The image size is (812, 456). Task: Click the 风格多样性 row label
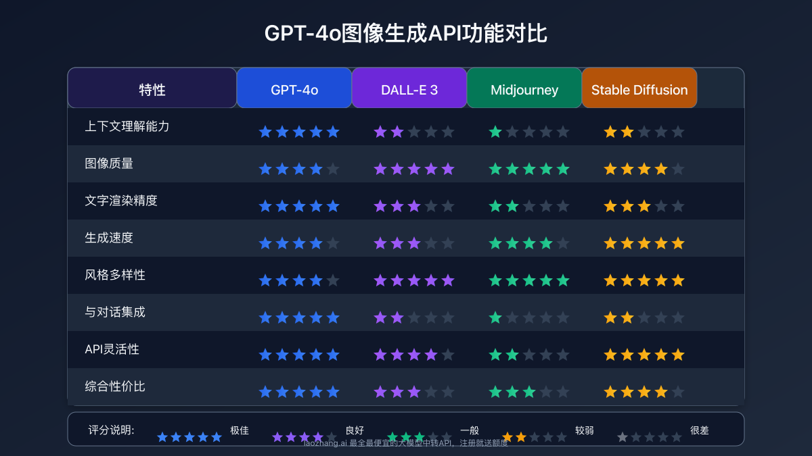click(115, 275)
